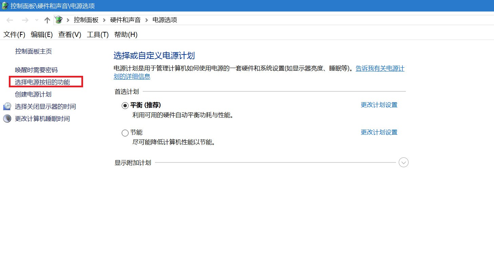The image size is (494, 263).
Task: Select the 节能 power plan radio
Action: 125,133
